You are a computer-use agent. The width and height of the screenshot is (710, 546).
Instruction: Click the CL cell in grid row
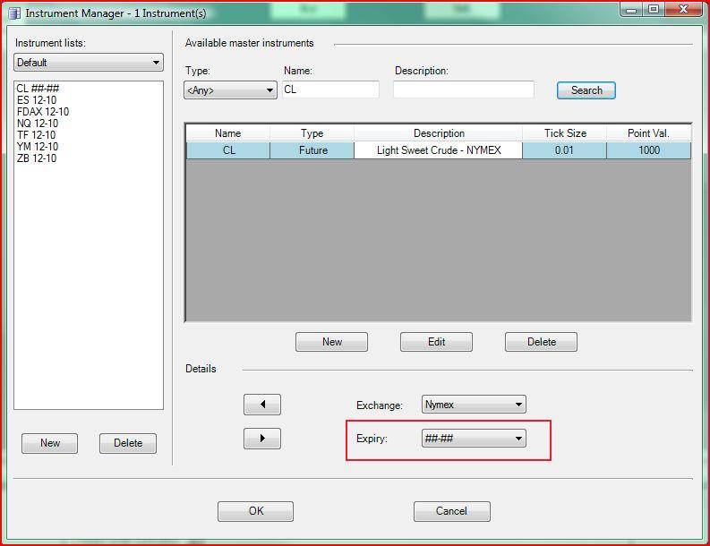coord(228,150)
